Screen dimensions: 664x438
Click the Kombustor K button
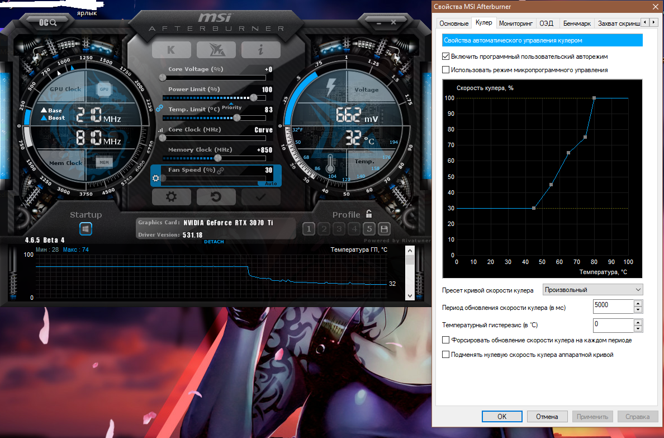[171, 50]
